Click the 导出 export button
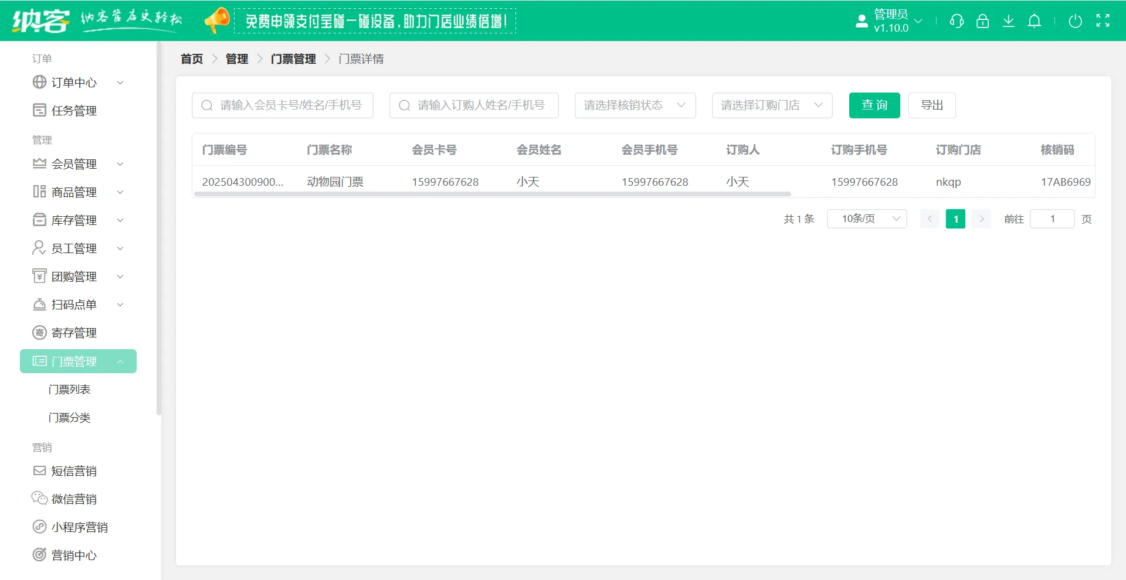1126x580 pixels. click(x=932, y=105)
